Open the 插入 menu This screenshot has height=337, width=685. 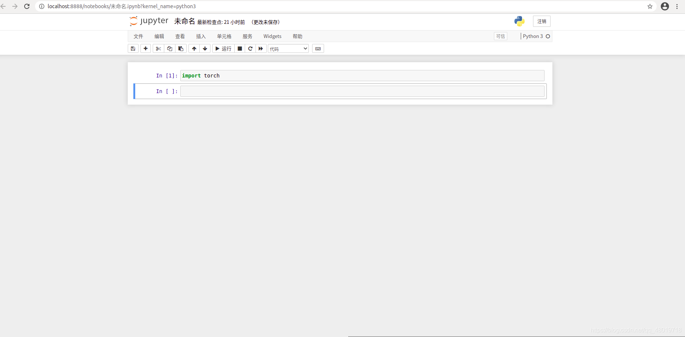click(x=201, y=36)
